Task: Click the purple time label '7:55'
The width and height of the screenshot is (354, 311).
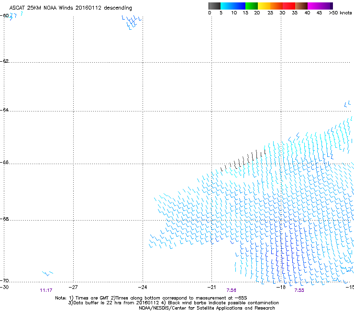Action: click(x=299, y=290)
